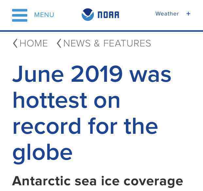Click the NOAA circular seagull emblem
203x191 pixels.
point(88,14)
